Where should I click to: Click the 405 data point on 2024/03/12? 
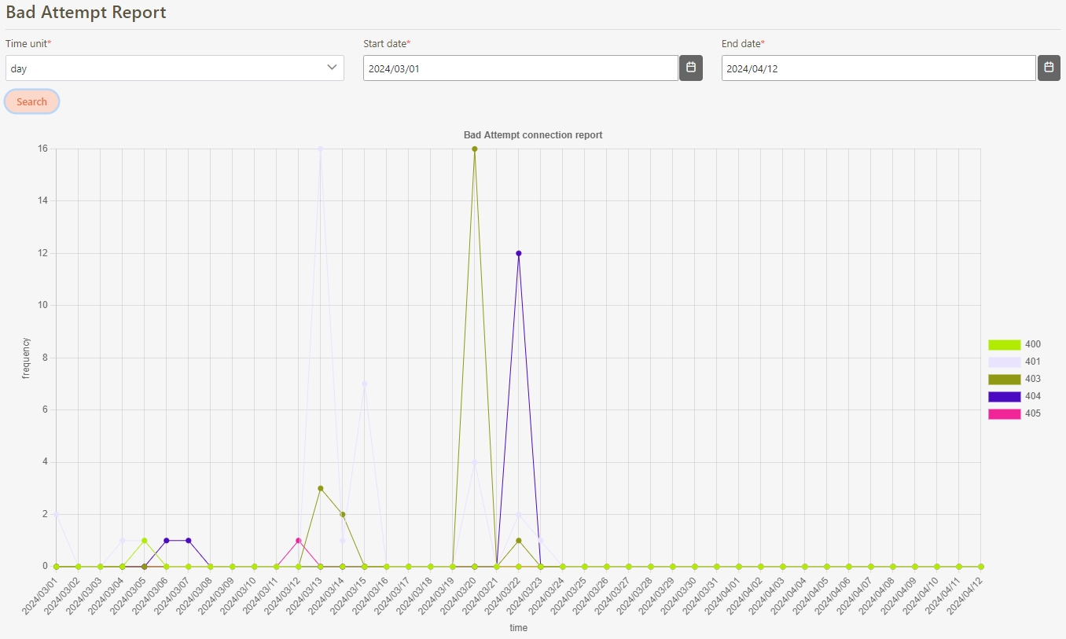click(x=299, y=541)
